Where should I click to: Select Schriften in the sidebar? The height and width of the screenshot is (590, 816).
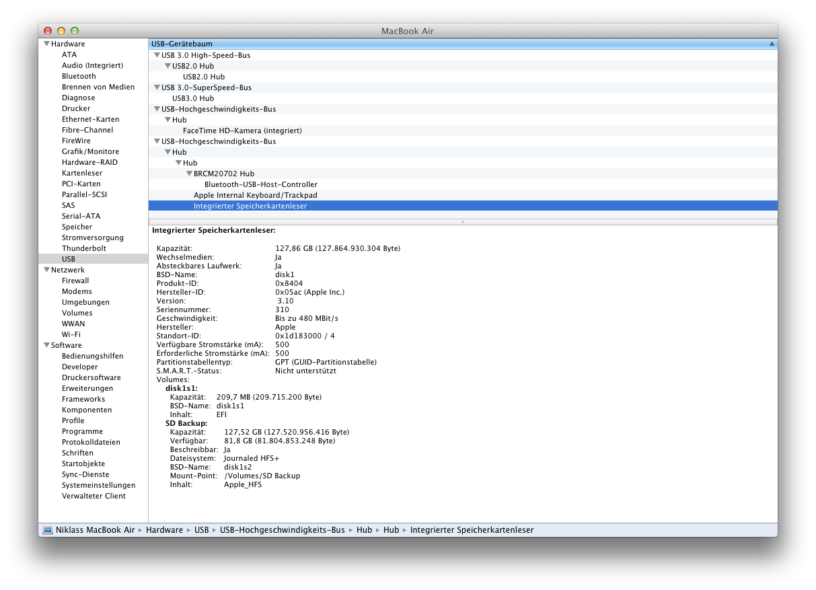77,453
